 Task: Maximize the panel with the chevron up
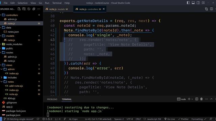tap(211, 99)
